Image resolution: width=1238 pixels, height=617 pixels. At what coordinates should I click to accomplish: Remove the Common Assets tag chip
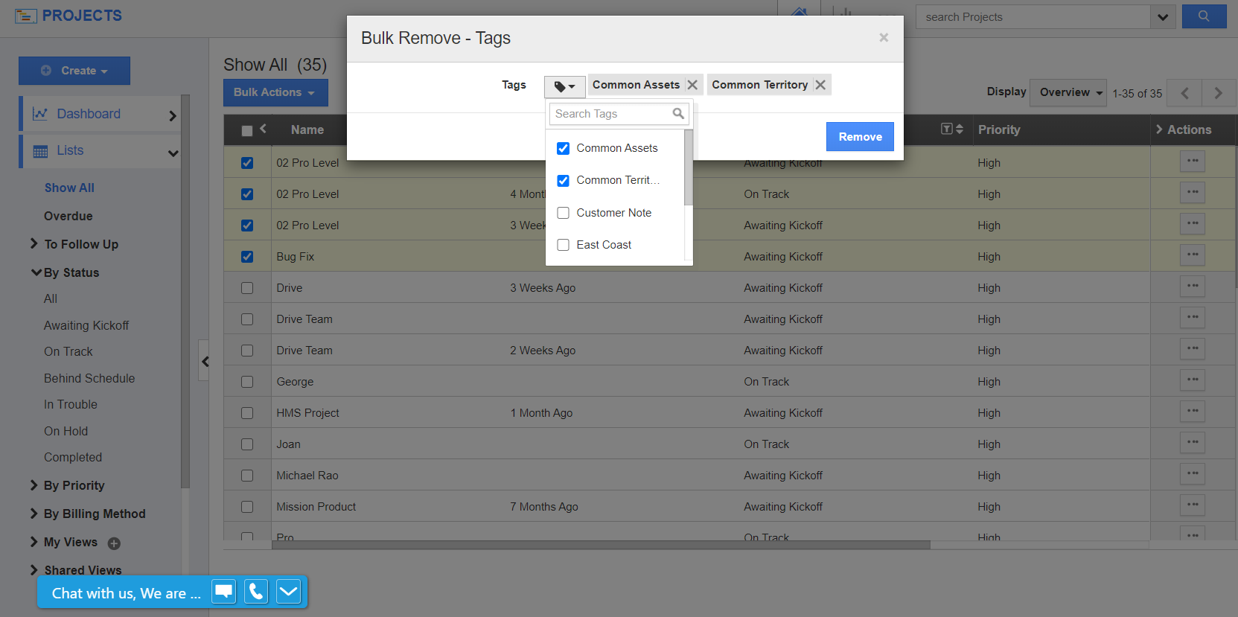692,85
